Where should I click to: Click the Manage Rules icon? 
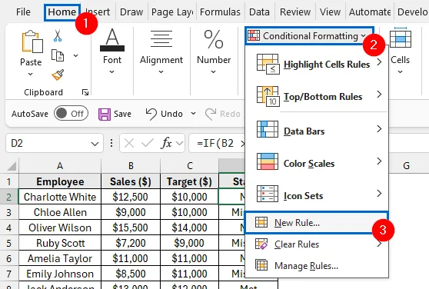coord(261,265)
